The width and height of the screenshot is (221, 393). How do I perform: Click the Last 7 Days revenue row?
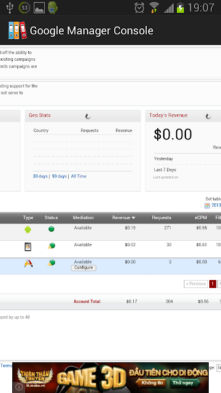tap(187, 170)
